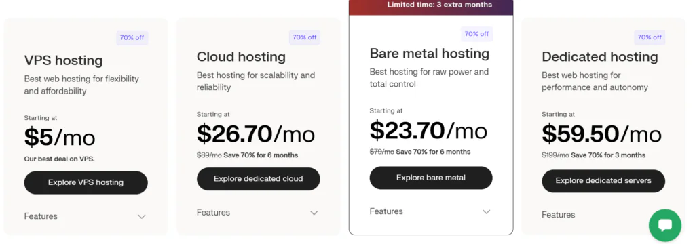Image resolution: width=695 pixels, height=244 pixels.
Task: Click the struck-through $199/mo price
Action: tap(555, 155)
